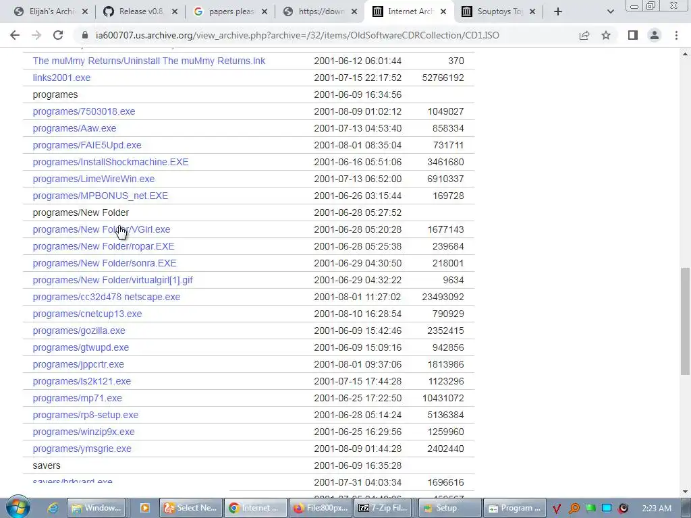Reload the archive listing page

click(58, 35)
